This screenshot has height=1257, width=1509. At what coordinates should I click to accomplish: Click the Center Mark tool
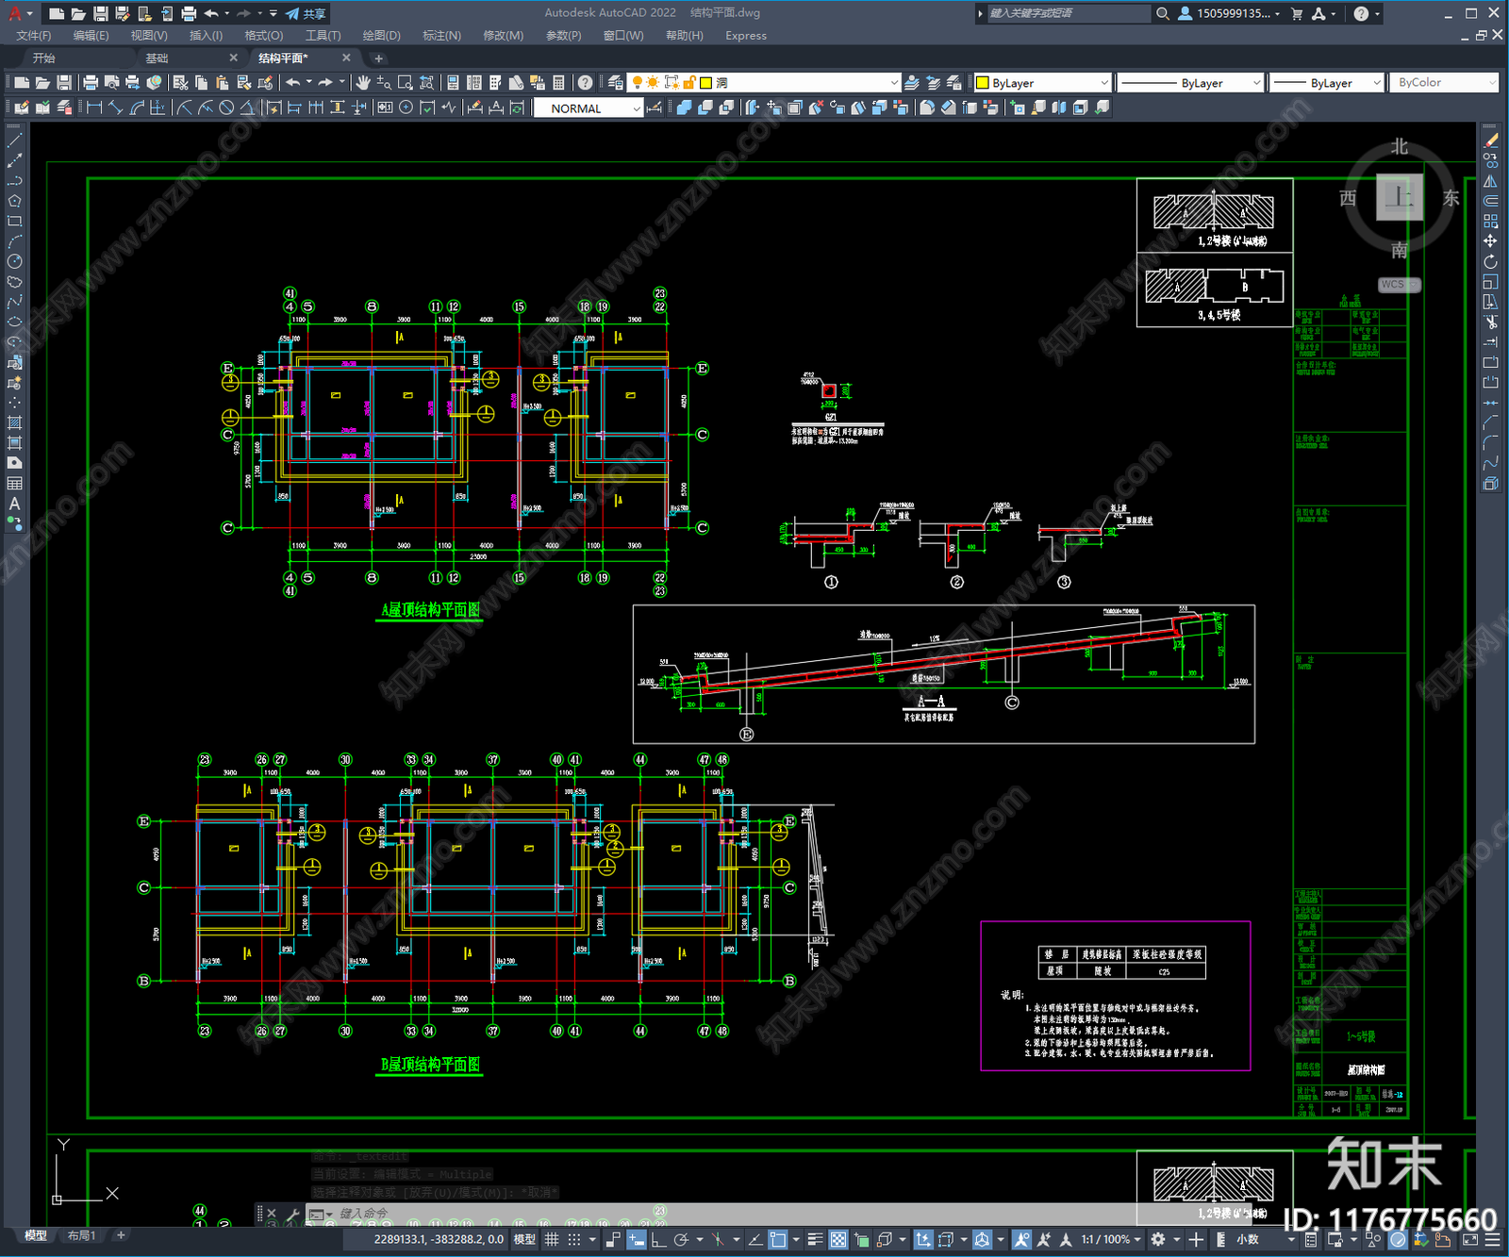pyautogui.click(x=406, y=108)
